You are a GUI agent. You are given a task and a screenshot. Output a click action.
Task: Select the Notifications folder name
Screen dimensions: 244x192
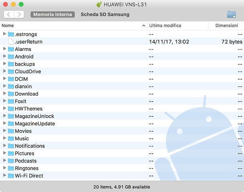click(x=30, y=146)
